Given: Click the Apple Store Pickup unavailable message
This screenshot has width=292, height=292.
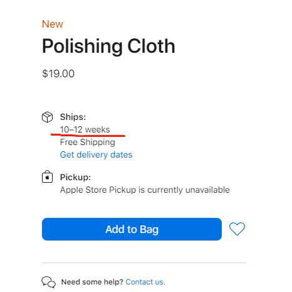Looking at the screenshot, I should click(145, 190).
